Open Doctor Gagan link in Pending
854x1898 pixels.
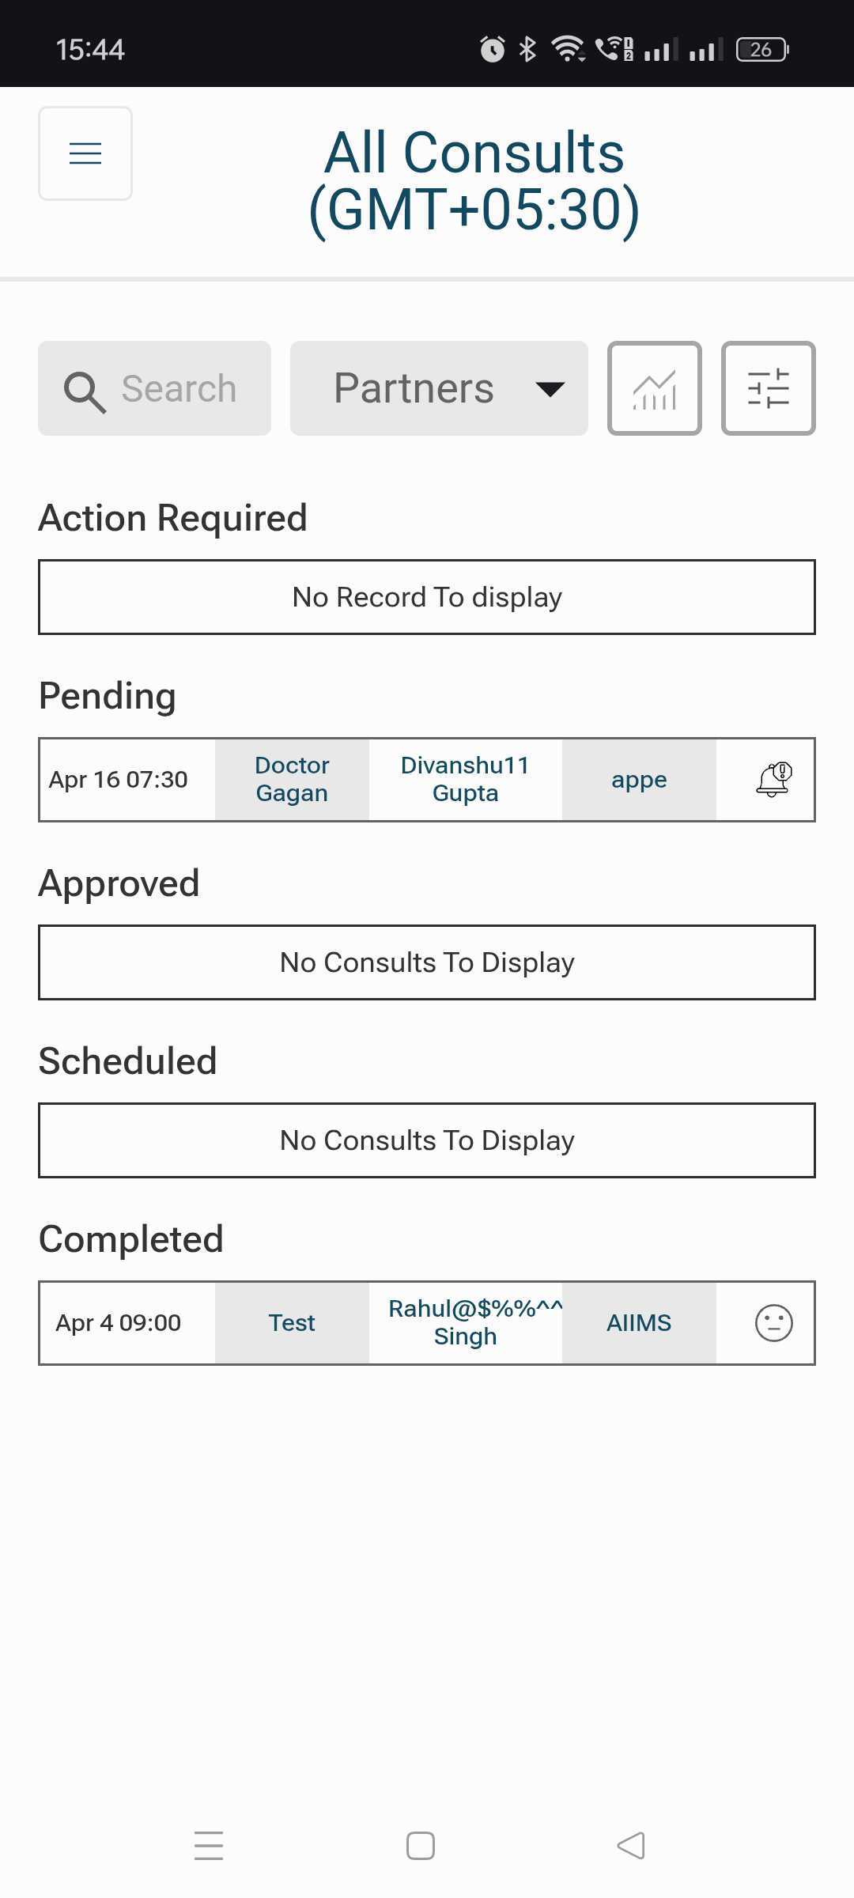tap(292, 780)
